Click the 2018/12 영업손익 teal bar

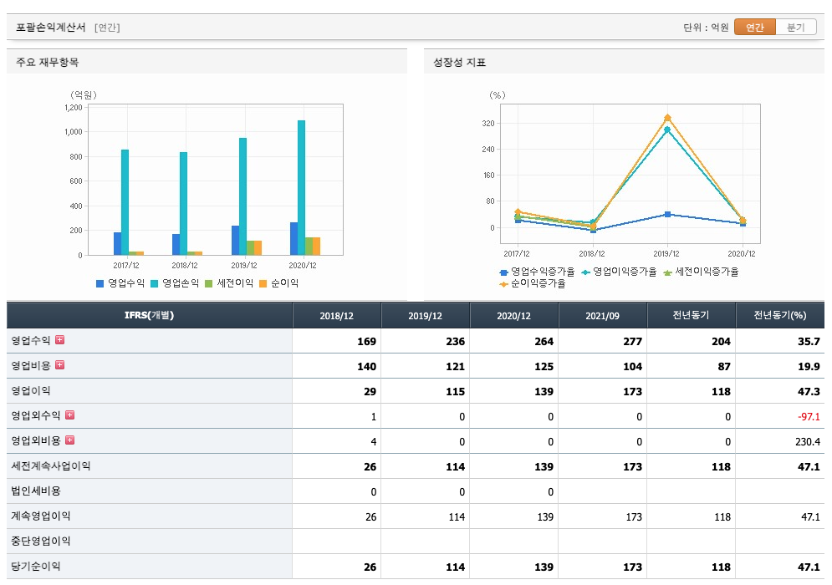184,204
